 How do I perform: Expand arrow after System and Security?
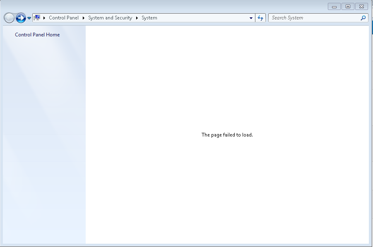[137, 18]
